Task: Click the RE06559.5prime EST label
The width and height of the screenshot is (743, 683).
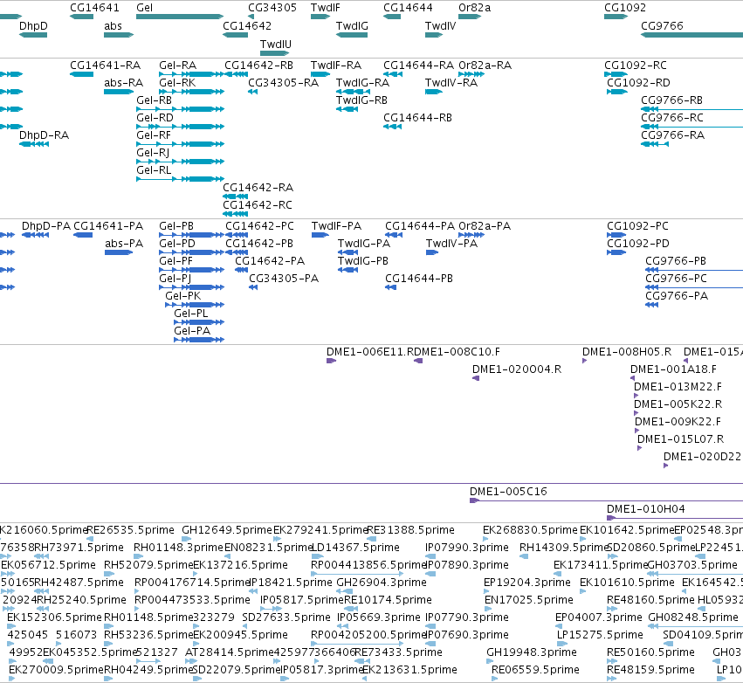Action: tap(535, 669)
